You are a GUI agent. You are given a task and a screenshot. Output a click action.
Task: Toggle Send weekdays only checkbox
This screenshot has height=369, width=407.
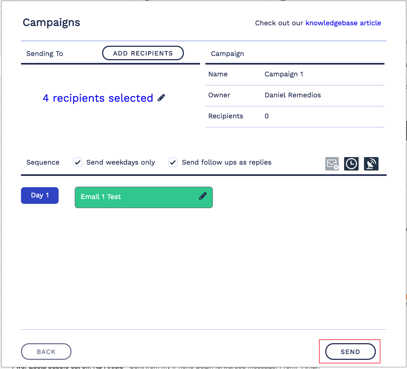tap(78, 162)
